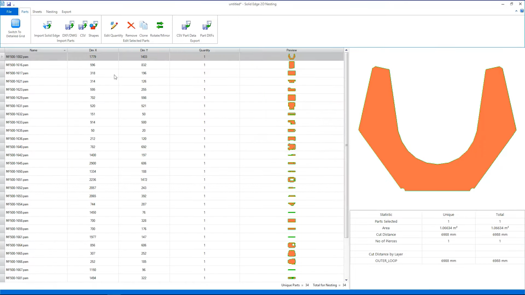Click the Save icon in quick access toolbar
The width and height of the screenshot is (525, 295).
(8, 4)
